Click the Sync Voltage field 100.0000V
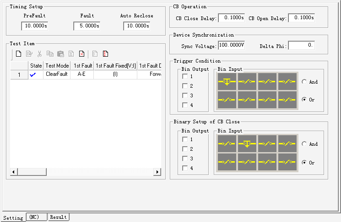Image resolution: width=341 pixels, height=222 pixels. [232, 45]
